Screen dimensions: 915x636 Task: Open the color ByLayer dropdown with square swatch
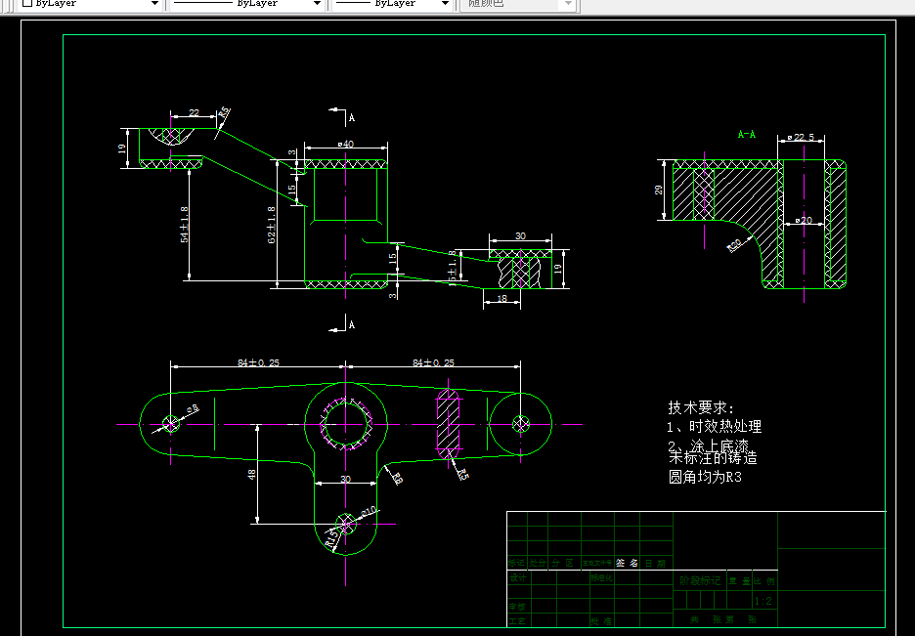coord(90,4)
